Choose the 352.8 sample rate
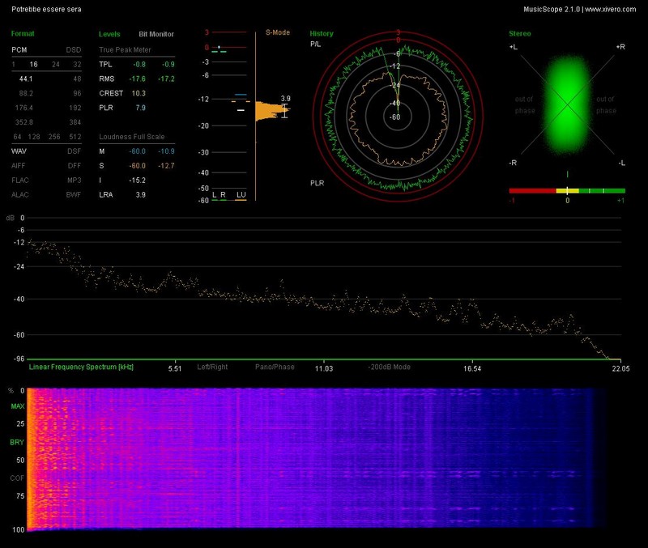This screenshot has height=548, width=648. tap(24, 122)
